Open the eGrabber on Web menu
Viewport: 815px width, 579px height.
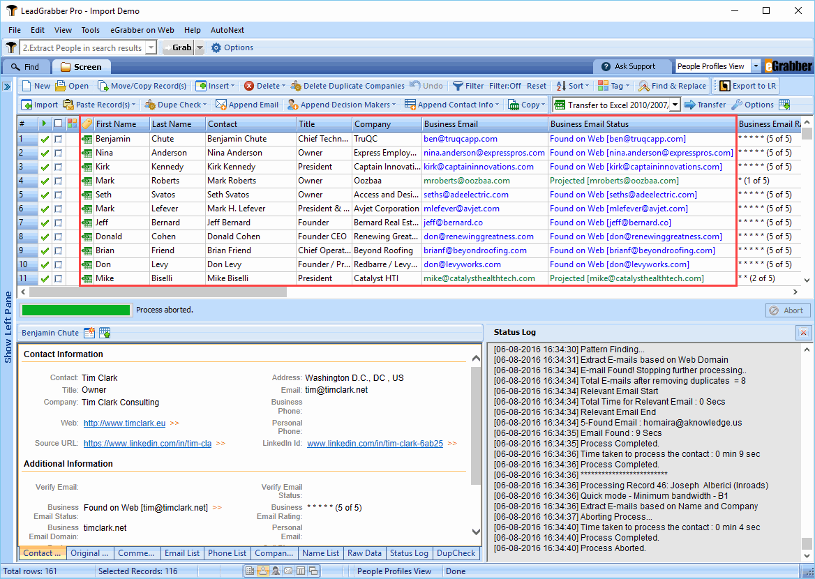click(142, 30)
